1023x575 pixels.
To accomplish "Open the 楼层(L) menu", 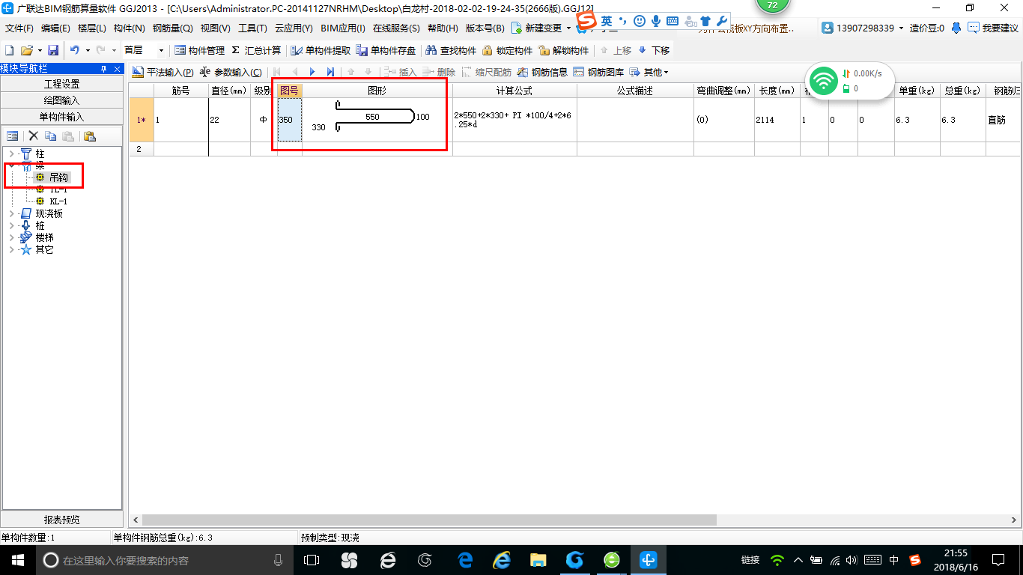I will pyautogui.click(x=92, y=28).
